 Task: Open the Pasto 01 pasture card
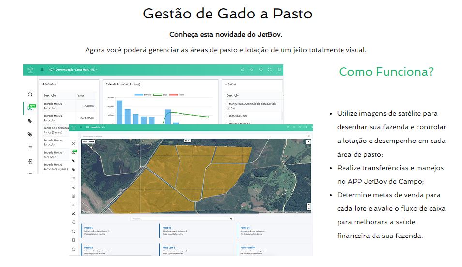pyautogui.click(x=89, y=228)
